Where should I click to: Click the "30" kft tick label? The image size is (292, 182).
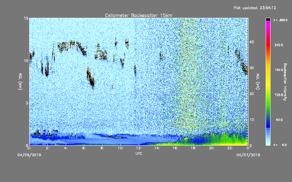pyautogui.click(x=251, y=68)
